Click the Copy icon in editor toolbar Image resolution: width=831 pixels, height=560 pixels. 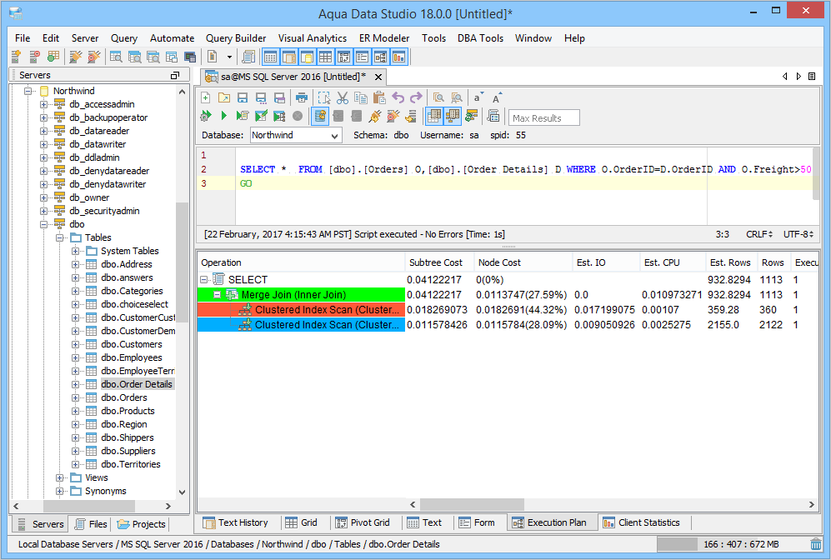[361, 98]
